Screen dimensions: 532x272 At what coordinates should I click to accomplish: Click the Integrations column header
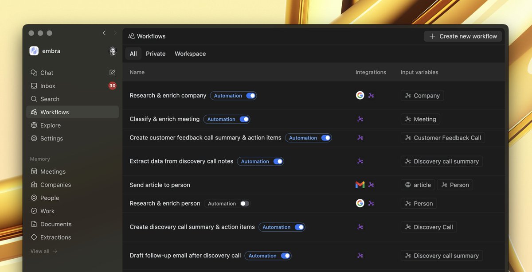[x=371, y=72]
